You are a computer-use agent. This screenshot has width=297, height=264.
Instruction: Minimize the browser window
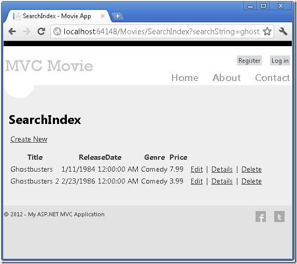coord(250,6)
